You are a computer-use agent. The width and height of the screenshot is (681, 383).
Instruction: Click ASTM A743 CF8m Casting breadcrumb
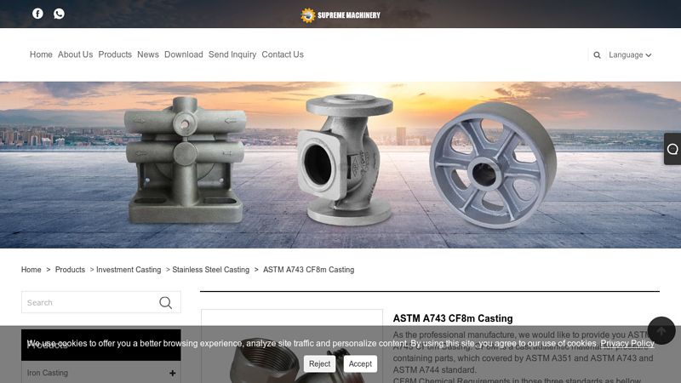308,270
